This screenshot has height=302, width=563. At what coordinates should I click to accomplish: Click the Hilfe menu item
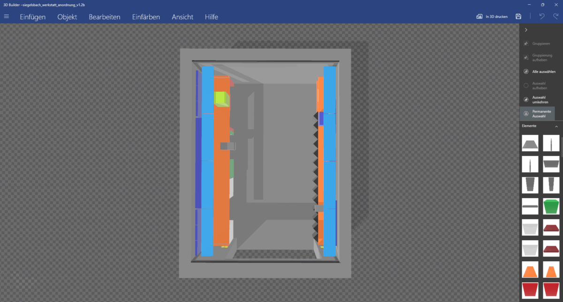click(211, 17)
